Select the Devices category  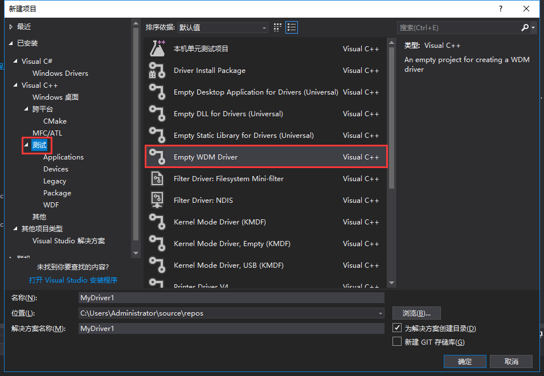[x=56, y=169]
